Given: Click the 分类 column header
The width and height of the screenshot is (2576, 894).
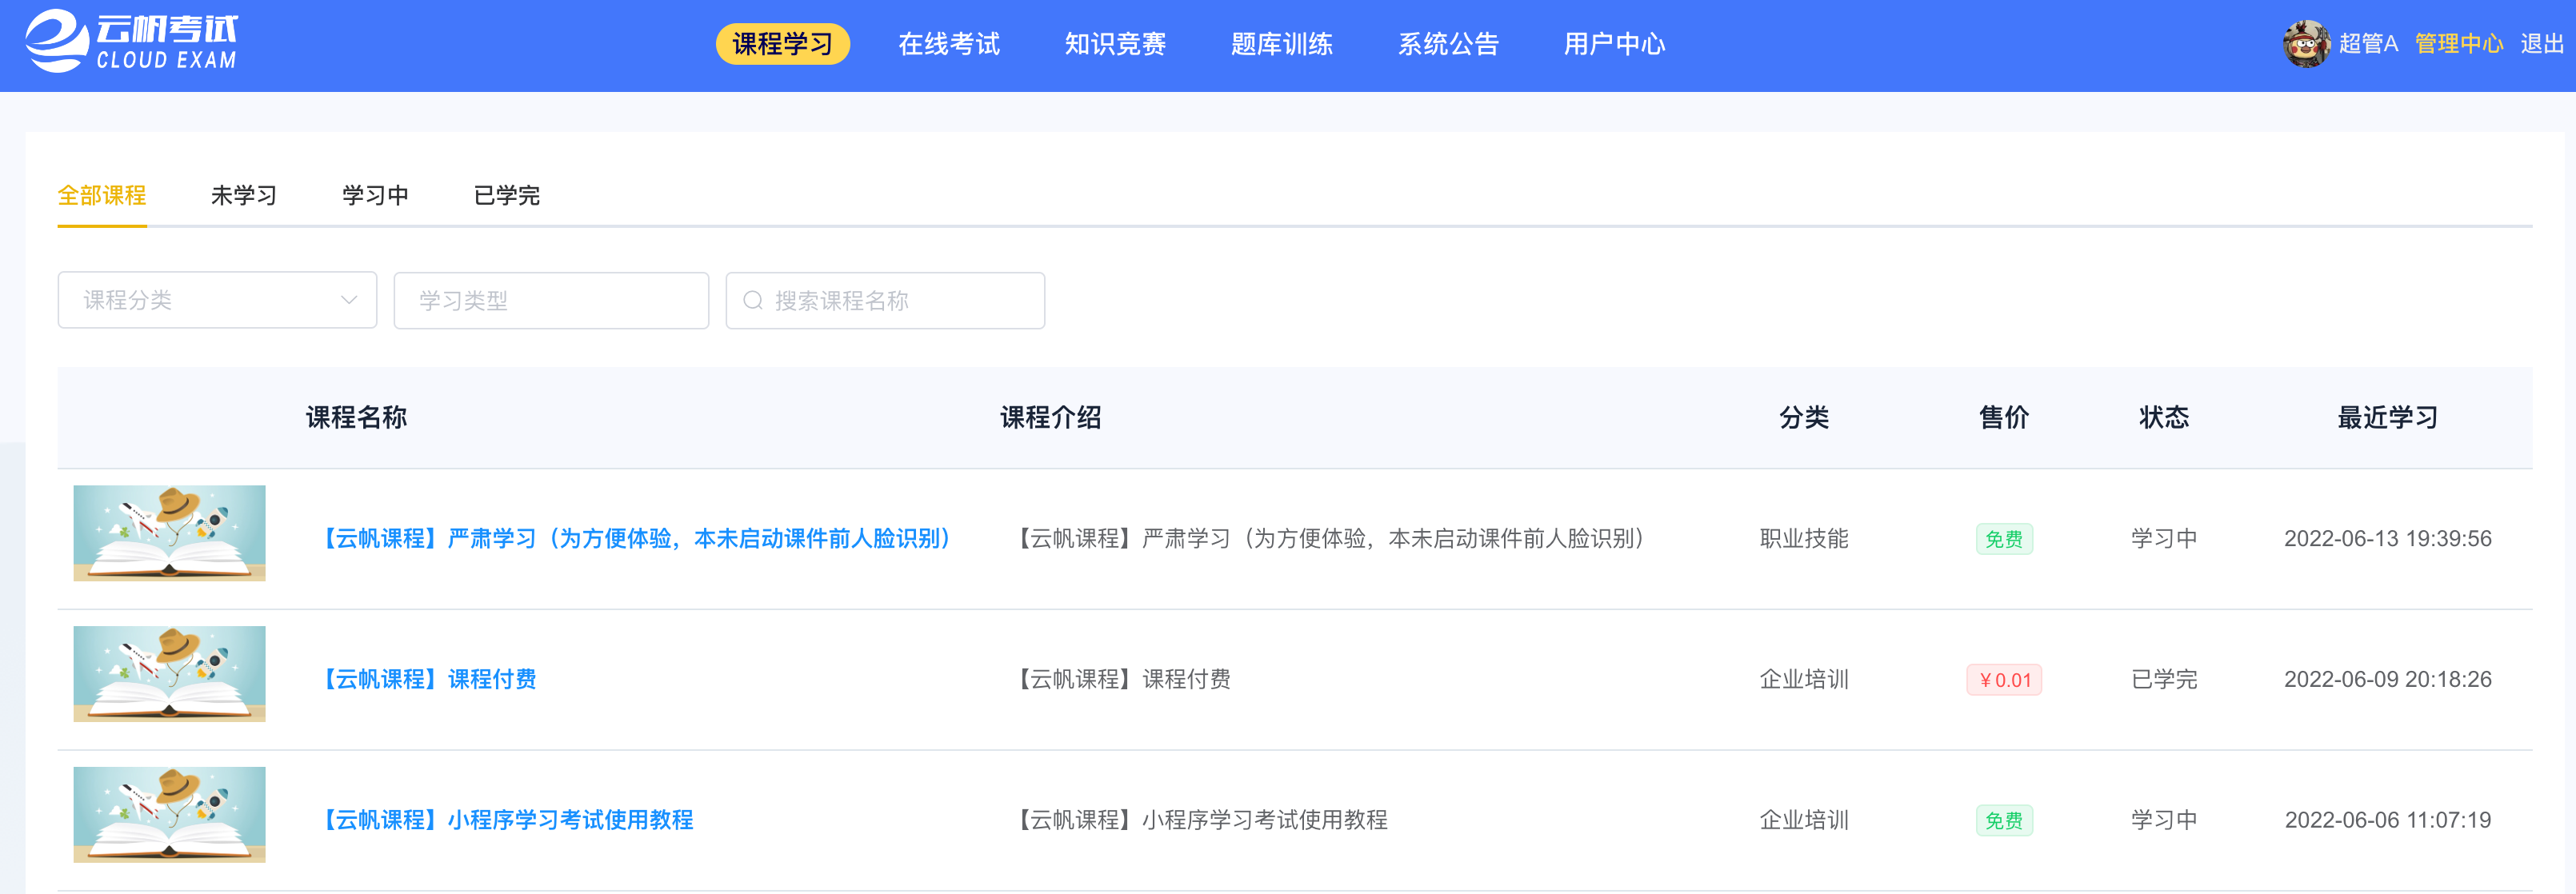Looking at the screenshot, I should [1803, 417].
